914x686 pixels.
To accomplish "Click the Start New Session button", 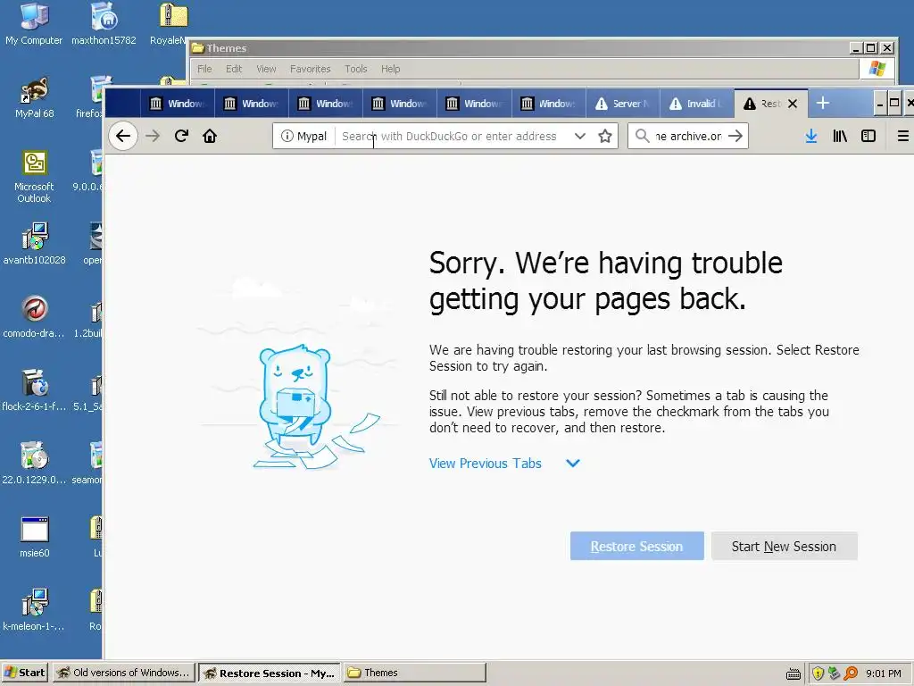I will (x=784, y=546).
